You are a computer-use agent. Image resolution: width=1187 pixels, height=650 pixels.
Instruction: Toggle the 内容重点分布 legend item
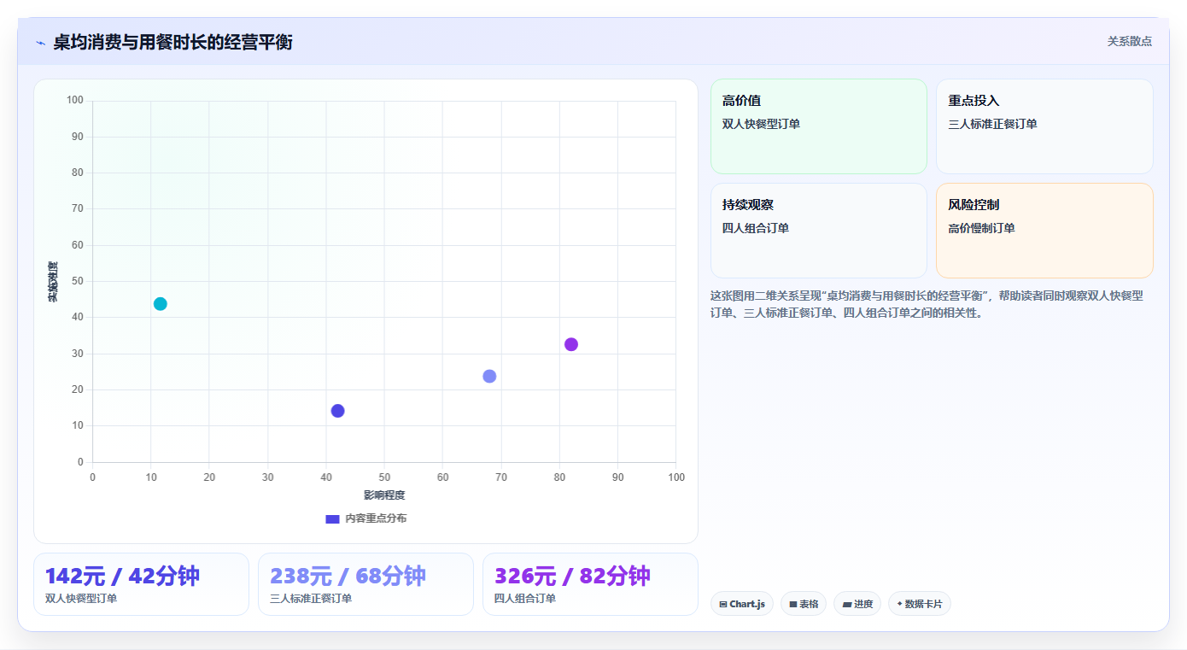coord(365,518)
